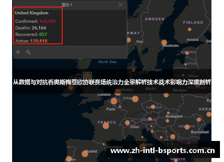Click the zoom-to magnifier icon in the popup
This screenshot has width=224, height=162.
(28, 52)
